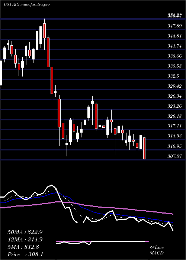Click the 335.58 price axis label
This screenshot has height=260, width=186.
174,66
